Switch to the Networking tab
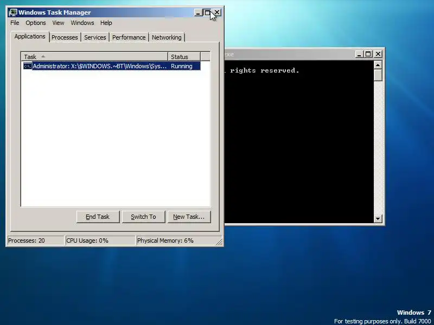Viewport: 434px width, 325px height. (167, 37)
